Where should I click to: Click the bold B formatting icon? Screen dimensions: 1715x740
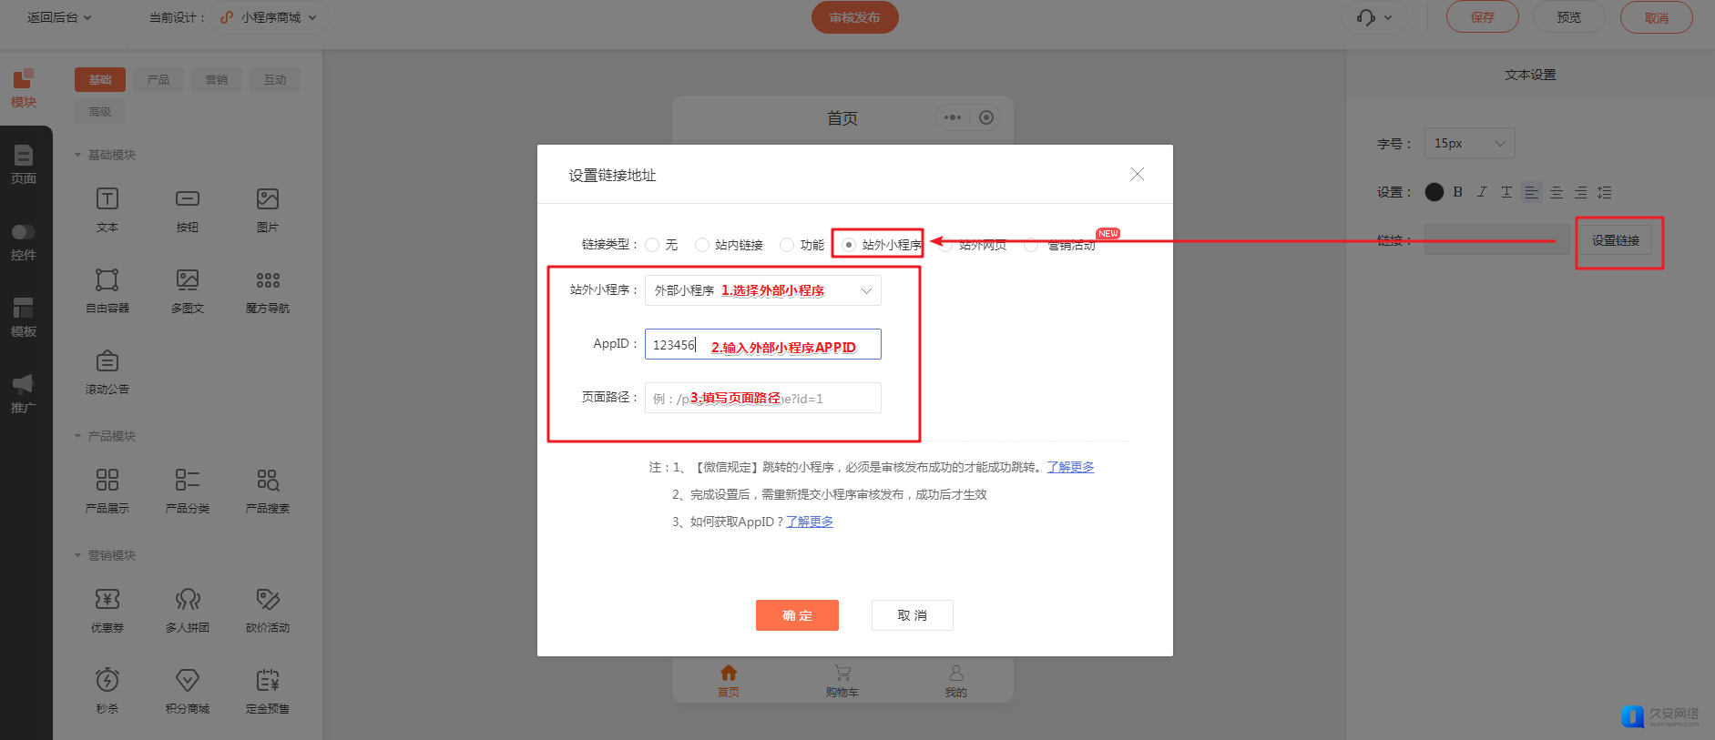[1458, 192]
